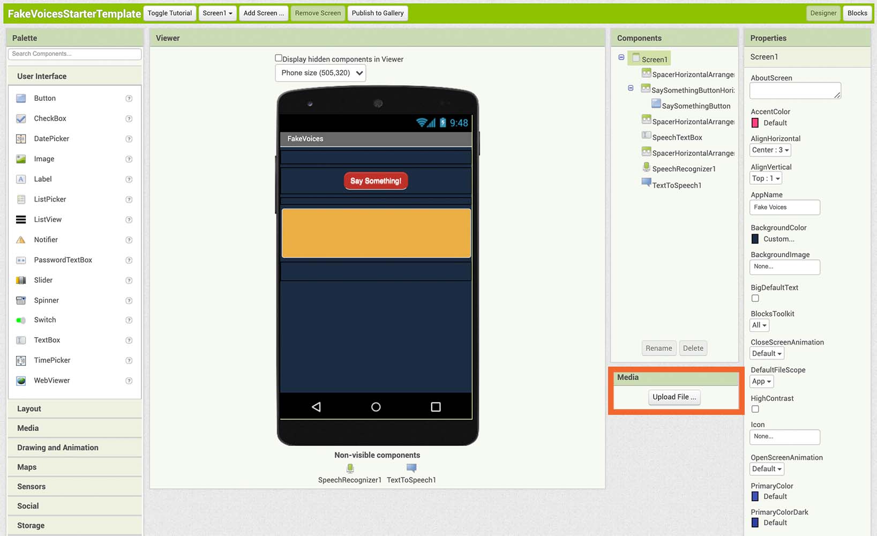Open the BackgroundColor custom swatch
Viewport: 877px width, 536px height.
tap(755, 239)
